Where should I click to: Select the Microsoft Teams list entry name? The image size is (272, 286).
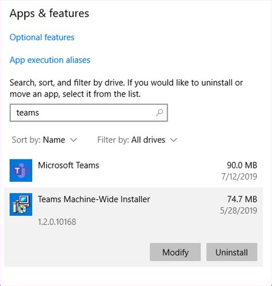tap(68, 165)
